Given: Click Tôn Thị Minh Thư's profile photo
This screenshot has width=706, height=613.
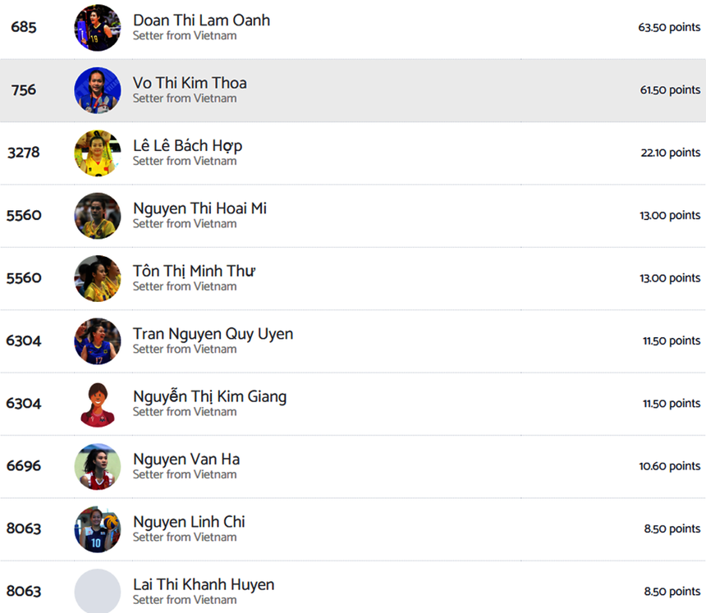Looking at the screenshot, I should coord(98,278).
